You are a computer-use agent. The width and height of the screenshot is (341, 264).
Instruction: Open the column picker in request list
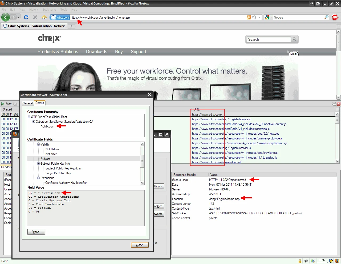pos(337,109)
